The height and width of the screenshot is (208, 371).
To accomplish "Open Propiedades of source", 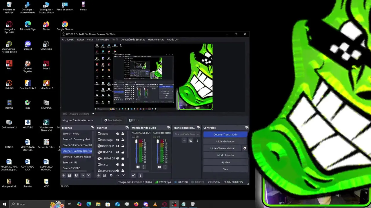I will [113, 120].
